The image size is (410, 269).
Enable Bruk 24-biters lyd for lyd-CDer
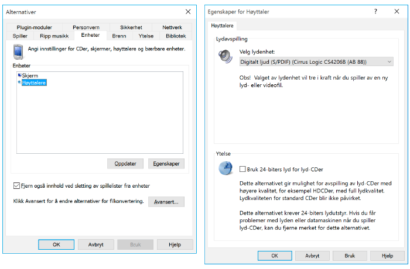coord(243,170)
